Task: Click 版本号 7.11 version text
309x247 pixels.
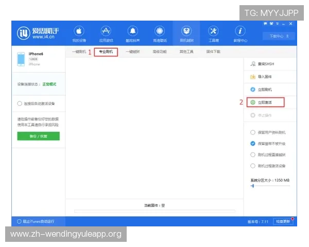Action: 258,222
